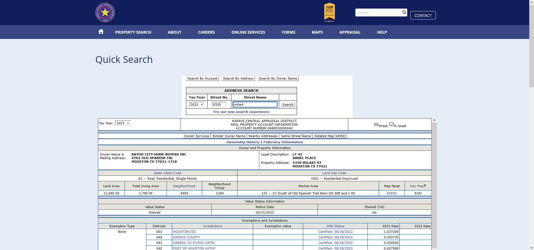Viewport: 534px width, 250px height.
Task: Open the Tax Year dropdown in Address Search
Action: click(x=197, y=105)
